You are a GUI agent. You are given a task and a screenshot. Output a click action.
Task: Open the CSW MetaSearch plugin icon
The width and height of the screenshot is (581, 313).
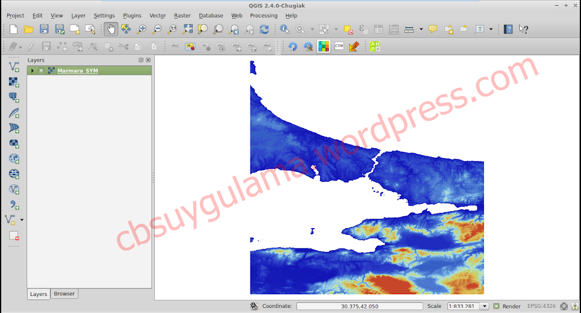coord(339,46)
